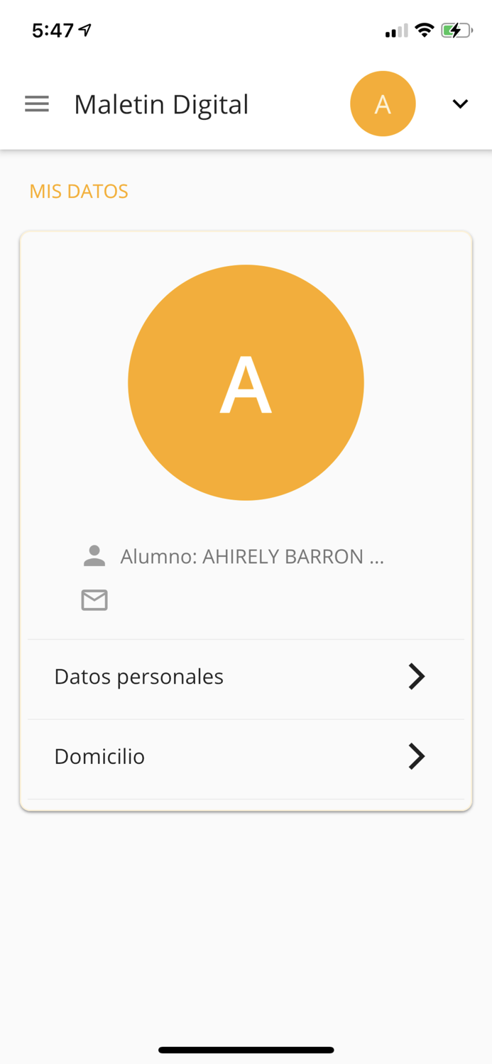
Task: Tap the home indicator bar
Action: pos(246,1050)
